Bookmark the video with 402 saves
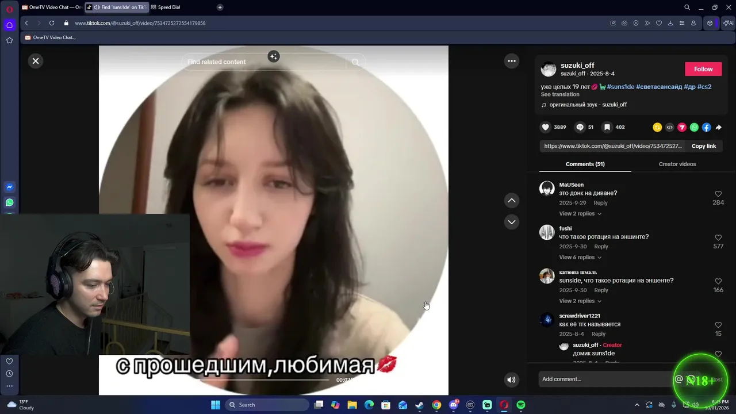This screenshot has height=414, width=736. tap(607, 127)
